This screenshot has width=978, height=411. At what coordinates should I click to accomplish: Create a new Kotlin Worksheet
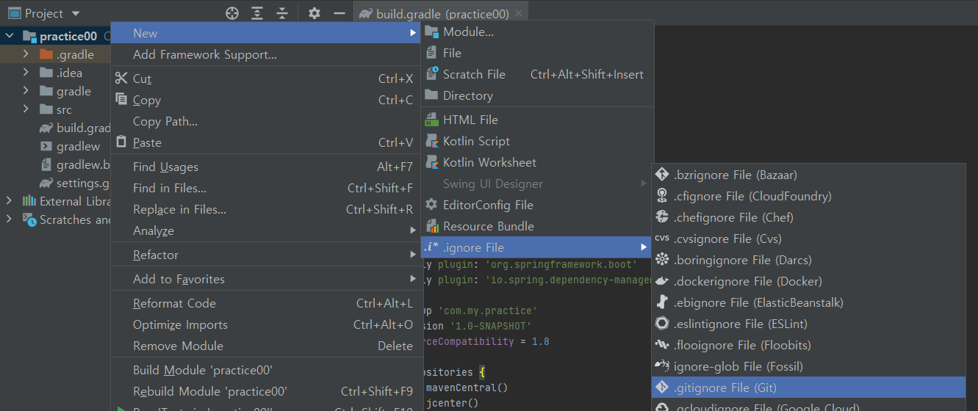click(x=538, y=162)
